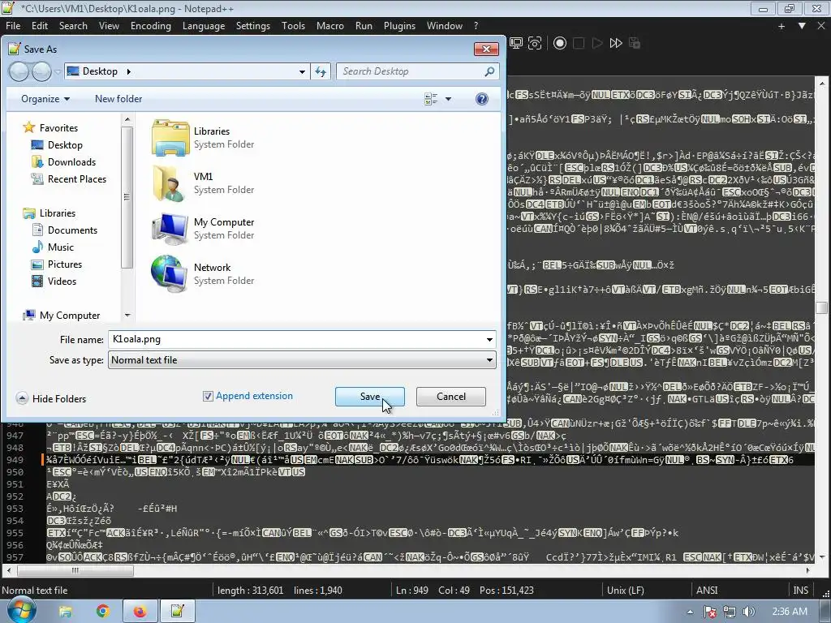This screenshot has width=831, height=623.
Task: Open Google Chrome from taskbar
Action: [x=103, y=612]
